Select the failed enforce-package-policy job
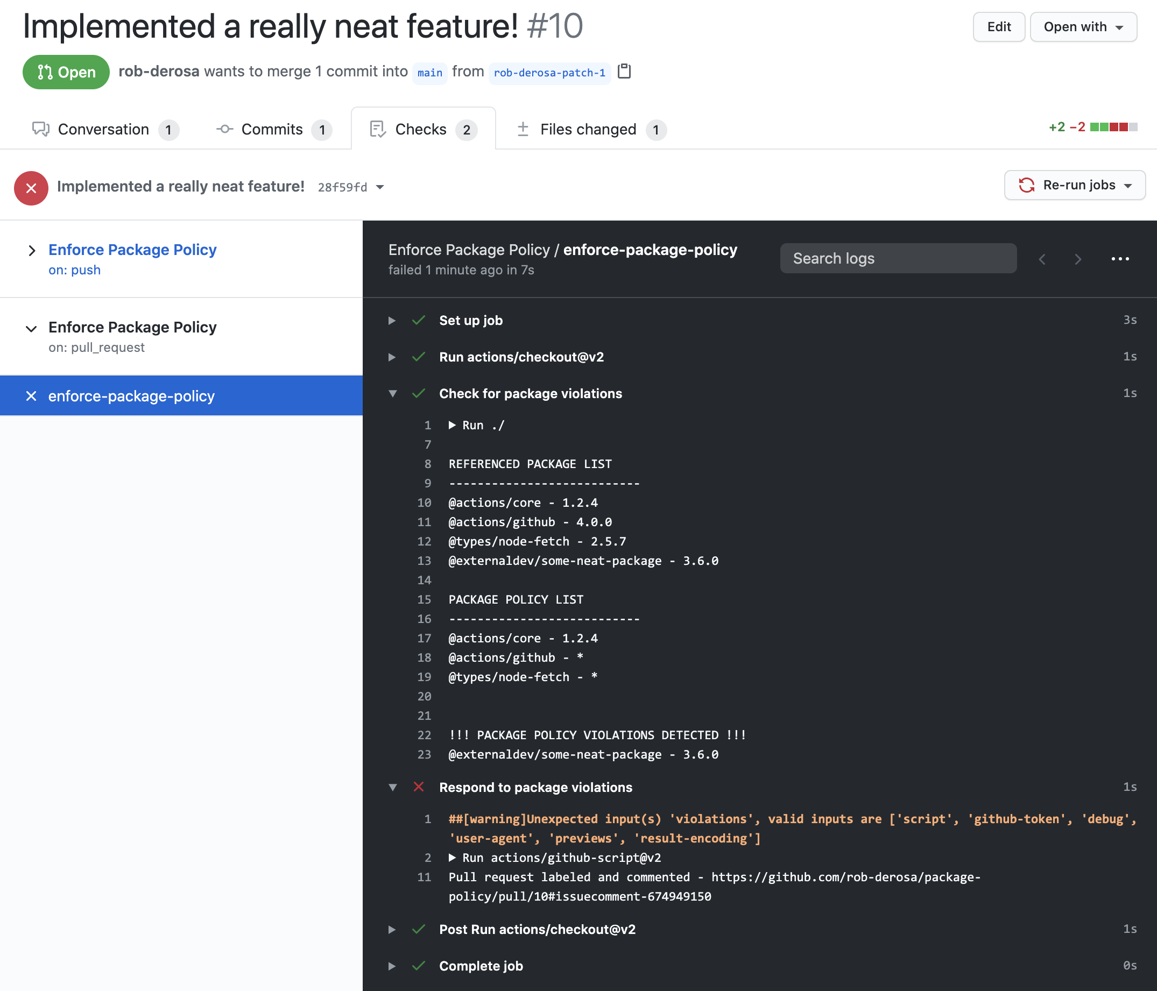Viewport: 1157px width, 991px height. 131,396
